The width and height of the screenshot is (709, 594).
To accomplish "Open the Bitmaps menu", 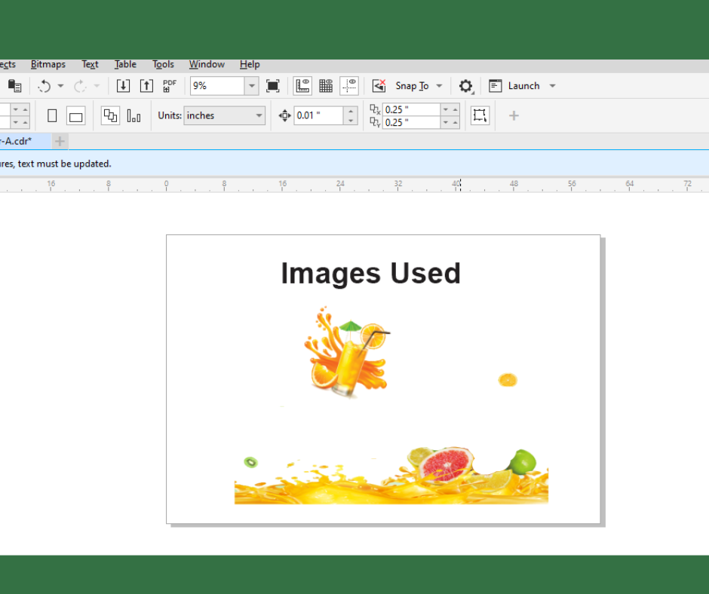I will coord(48,65).
